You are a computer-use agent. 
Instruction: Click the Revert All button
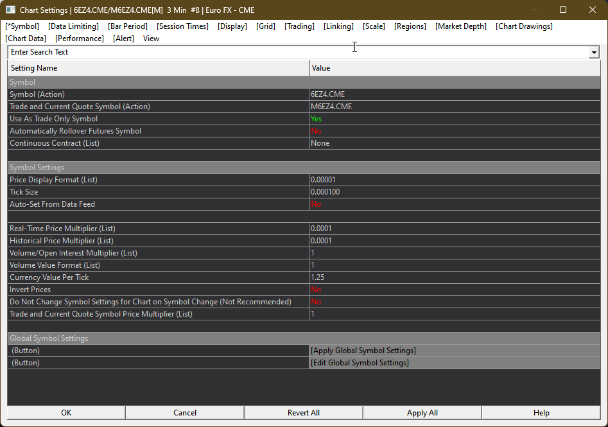pos(303,413)
